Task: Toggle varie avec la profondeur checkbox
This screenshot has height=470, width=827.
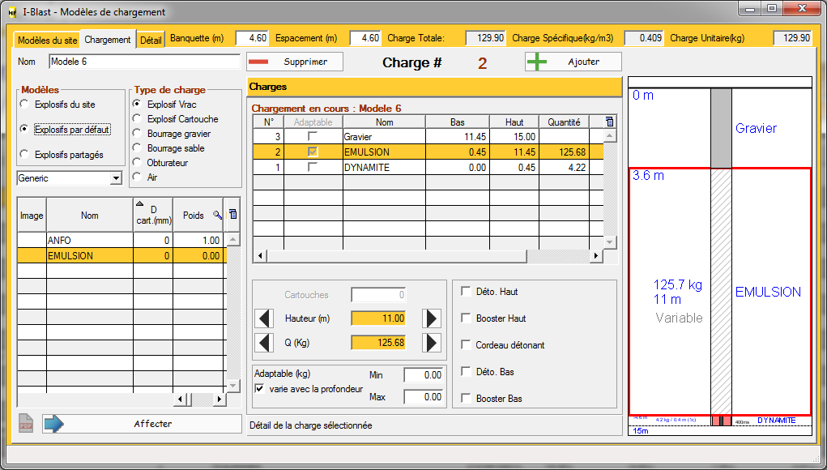Action: pyautogui.click(x=259, y=389)
